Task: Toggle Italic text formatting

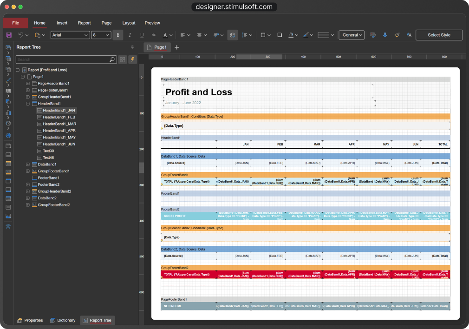Action: [x=130, y=35]
